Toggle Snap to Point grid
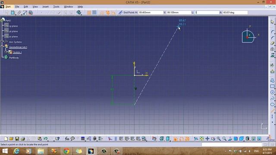This screenshot has height=155, width=276. point(94,12)
